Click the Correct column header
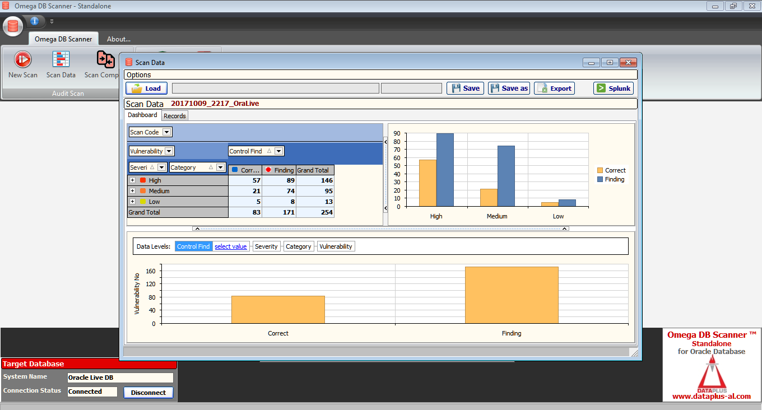This screenshot has height=410, width=762. coord(245,170)
